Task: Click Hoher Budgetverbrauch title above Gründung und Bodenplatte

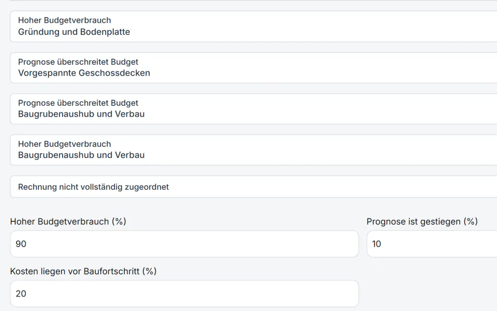Action: pyautogui.click(x=64, y=20)
